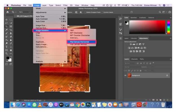Screen dimensions: 176x112
Task: Choose 90° Clockwise rotation
Action: pos(82,33)
